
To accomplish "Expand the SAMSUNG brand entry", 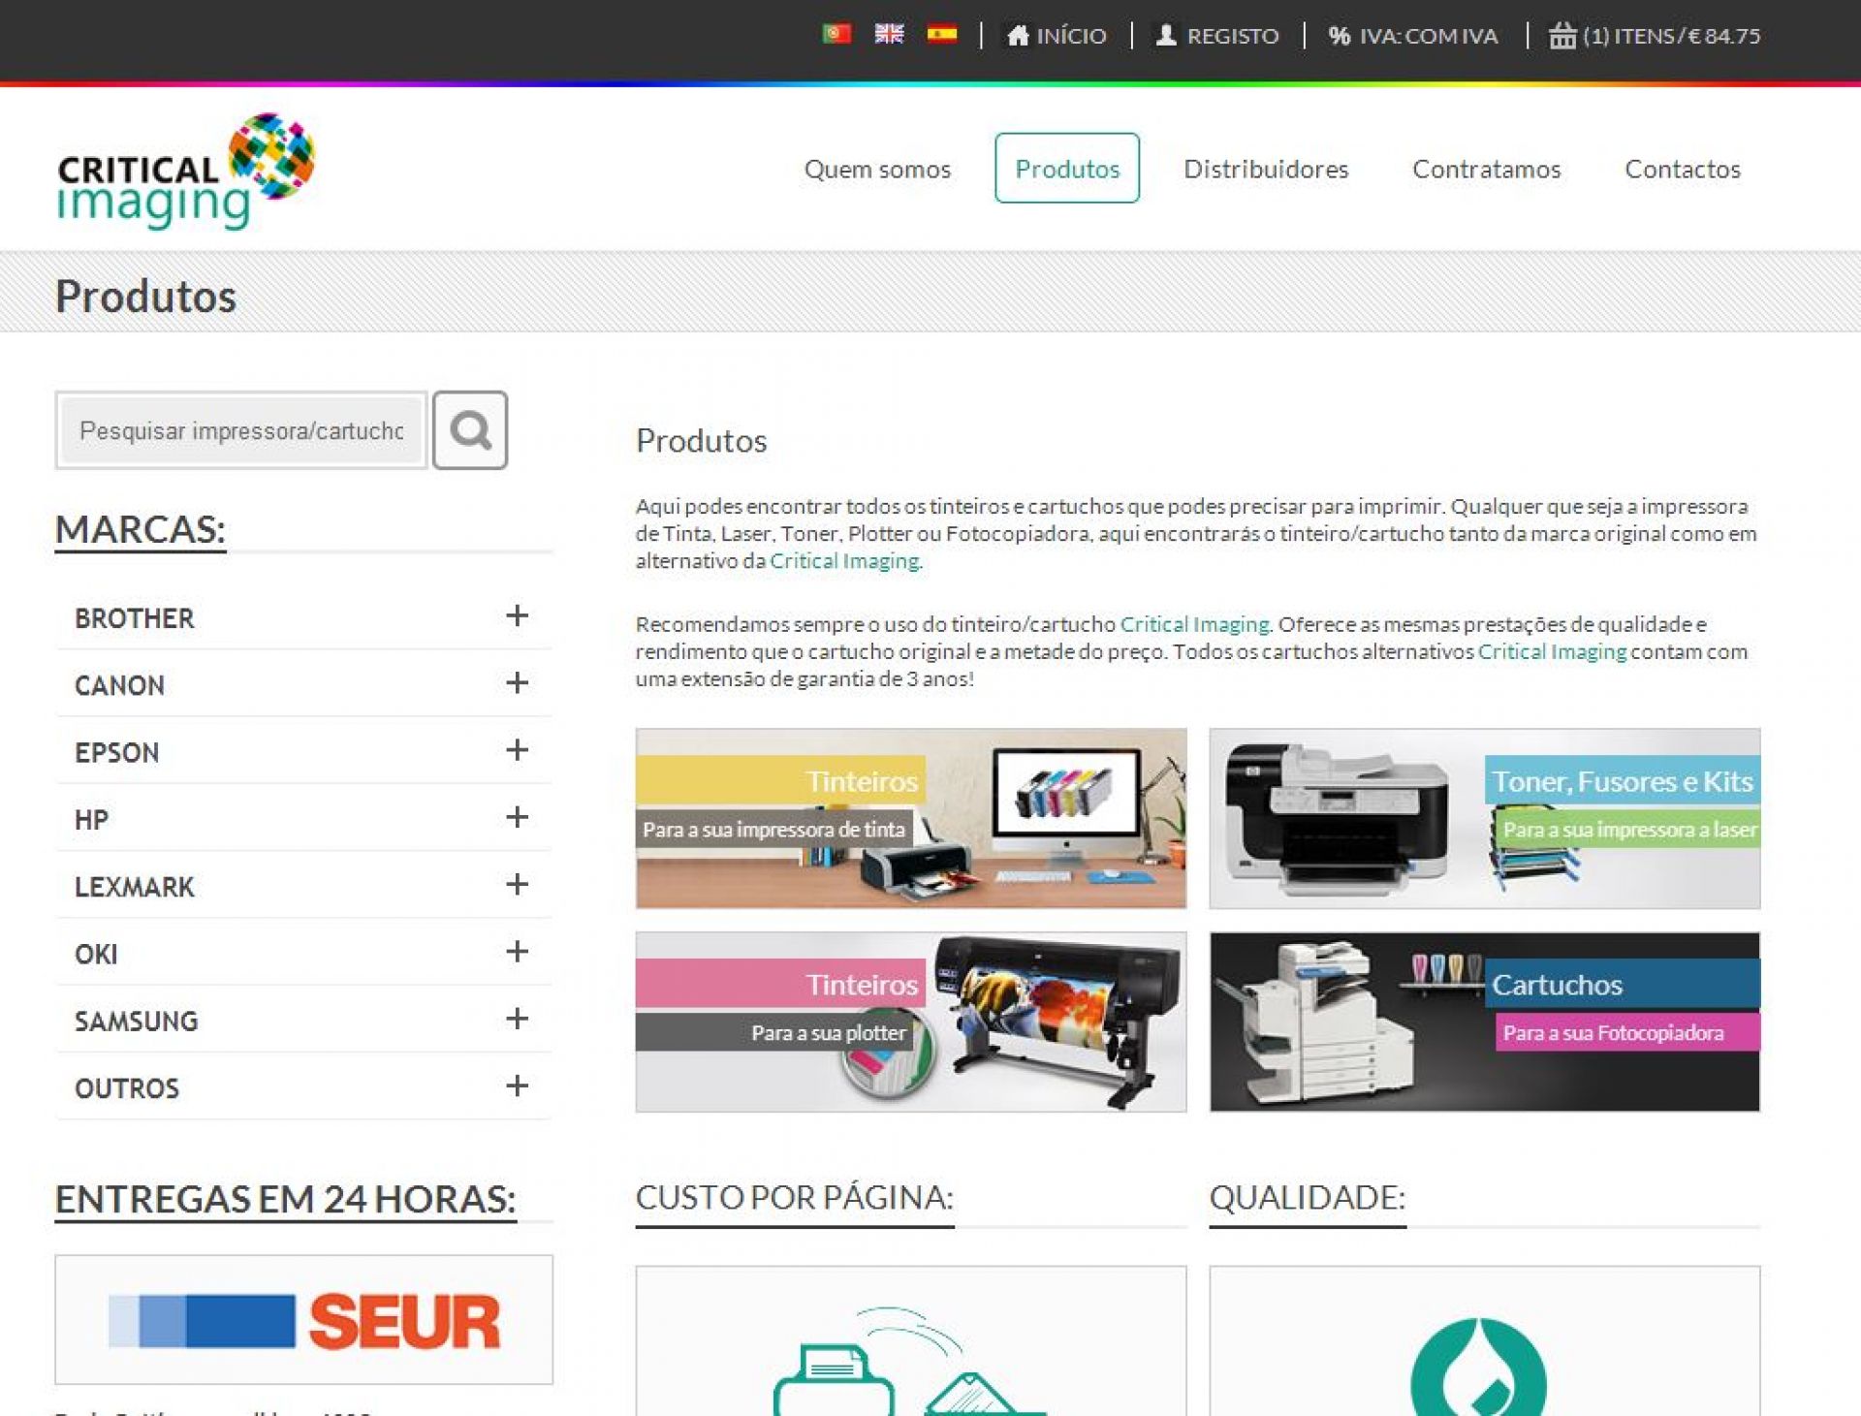I will pos(517,1020).
